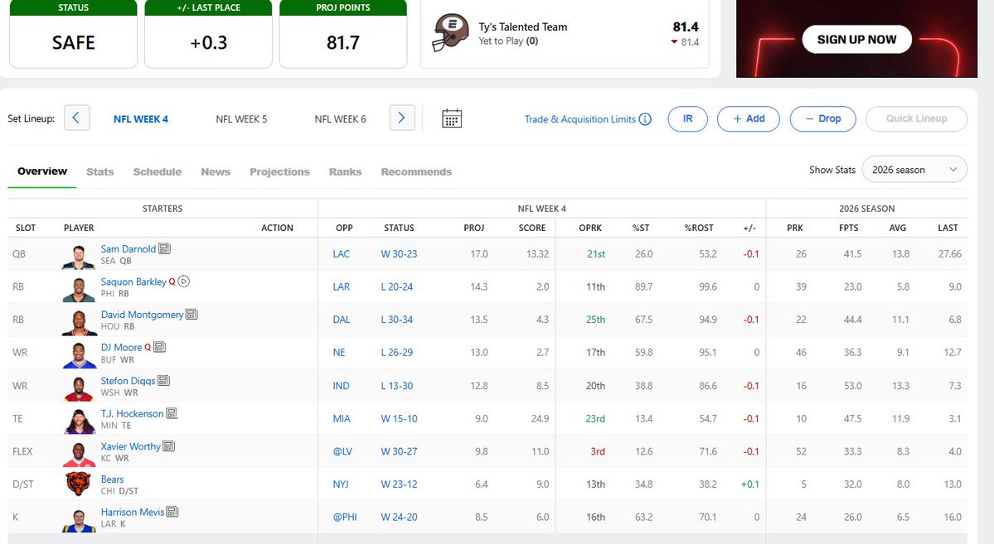Open Trade & Acquisition Limits link

[580, 119]
